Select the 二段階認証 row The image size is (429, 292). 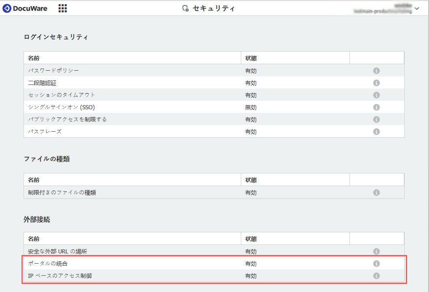(42, 83)
